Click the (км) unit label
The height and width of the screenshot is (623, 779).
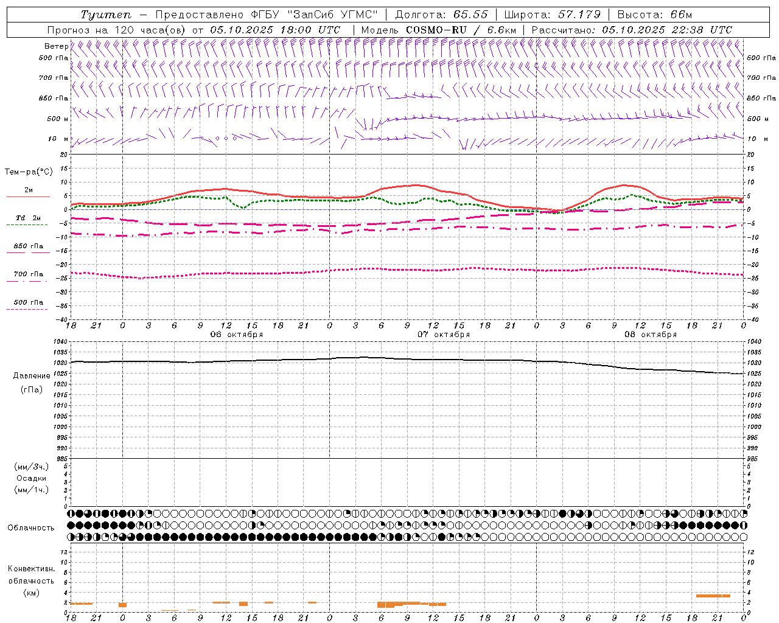(x=32, y=593)
